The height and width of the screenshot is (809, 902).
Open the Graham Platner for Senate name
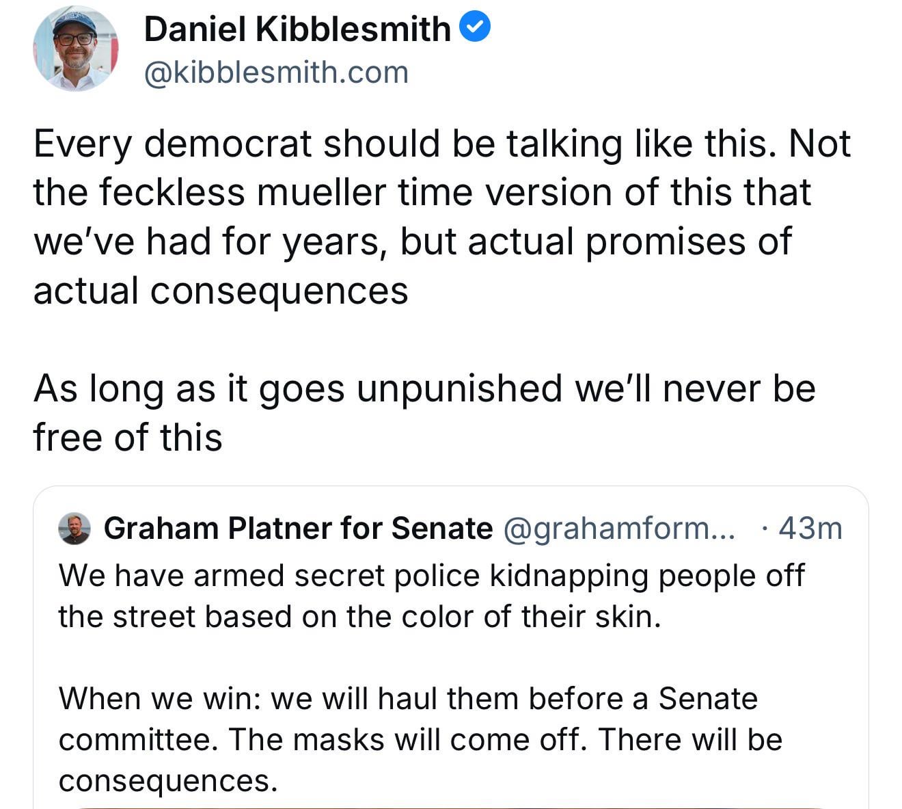click(x=298, y=529)
